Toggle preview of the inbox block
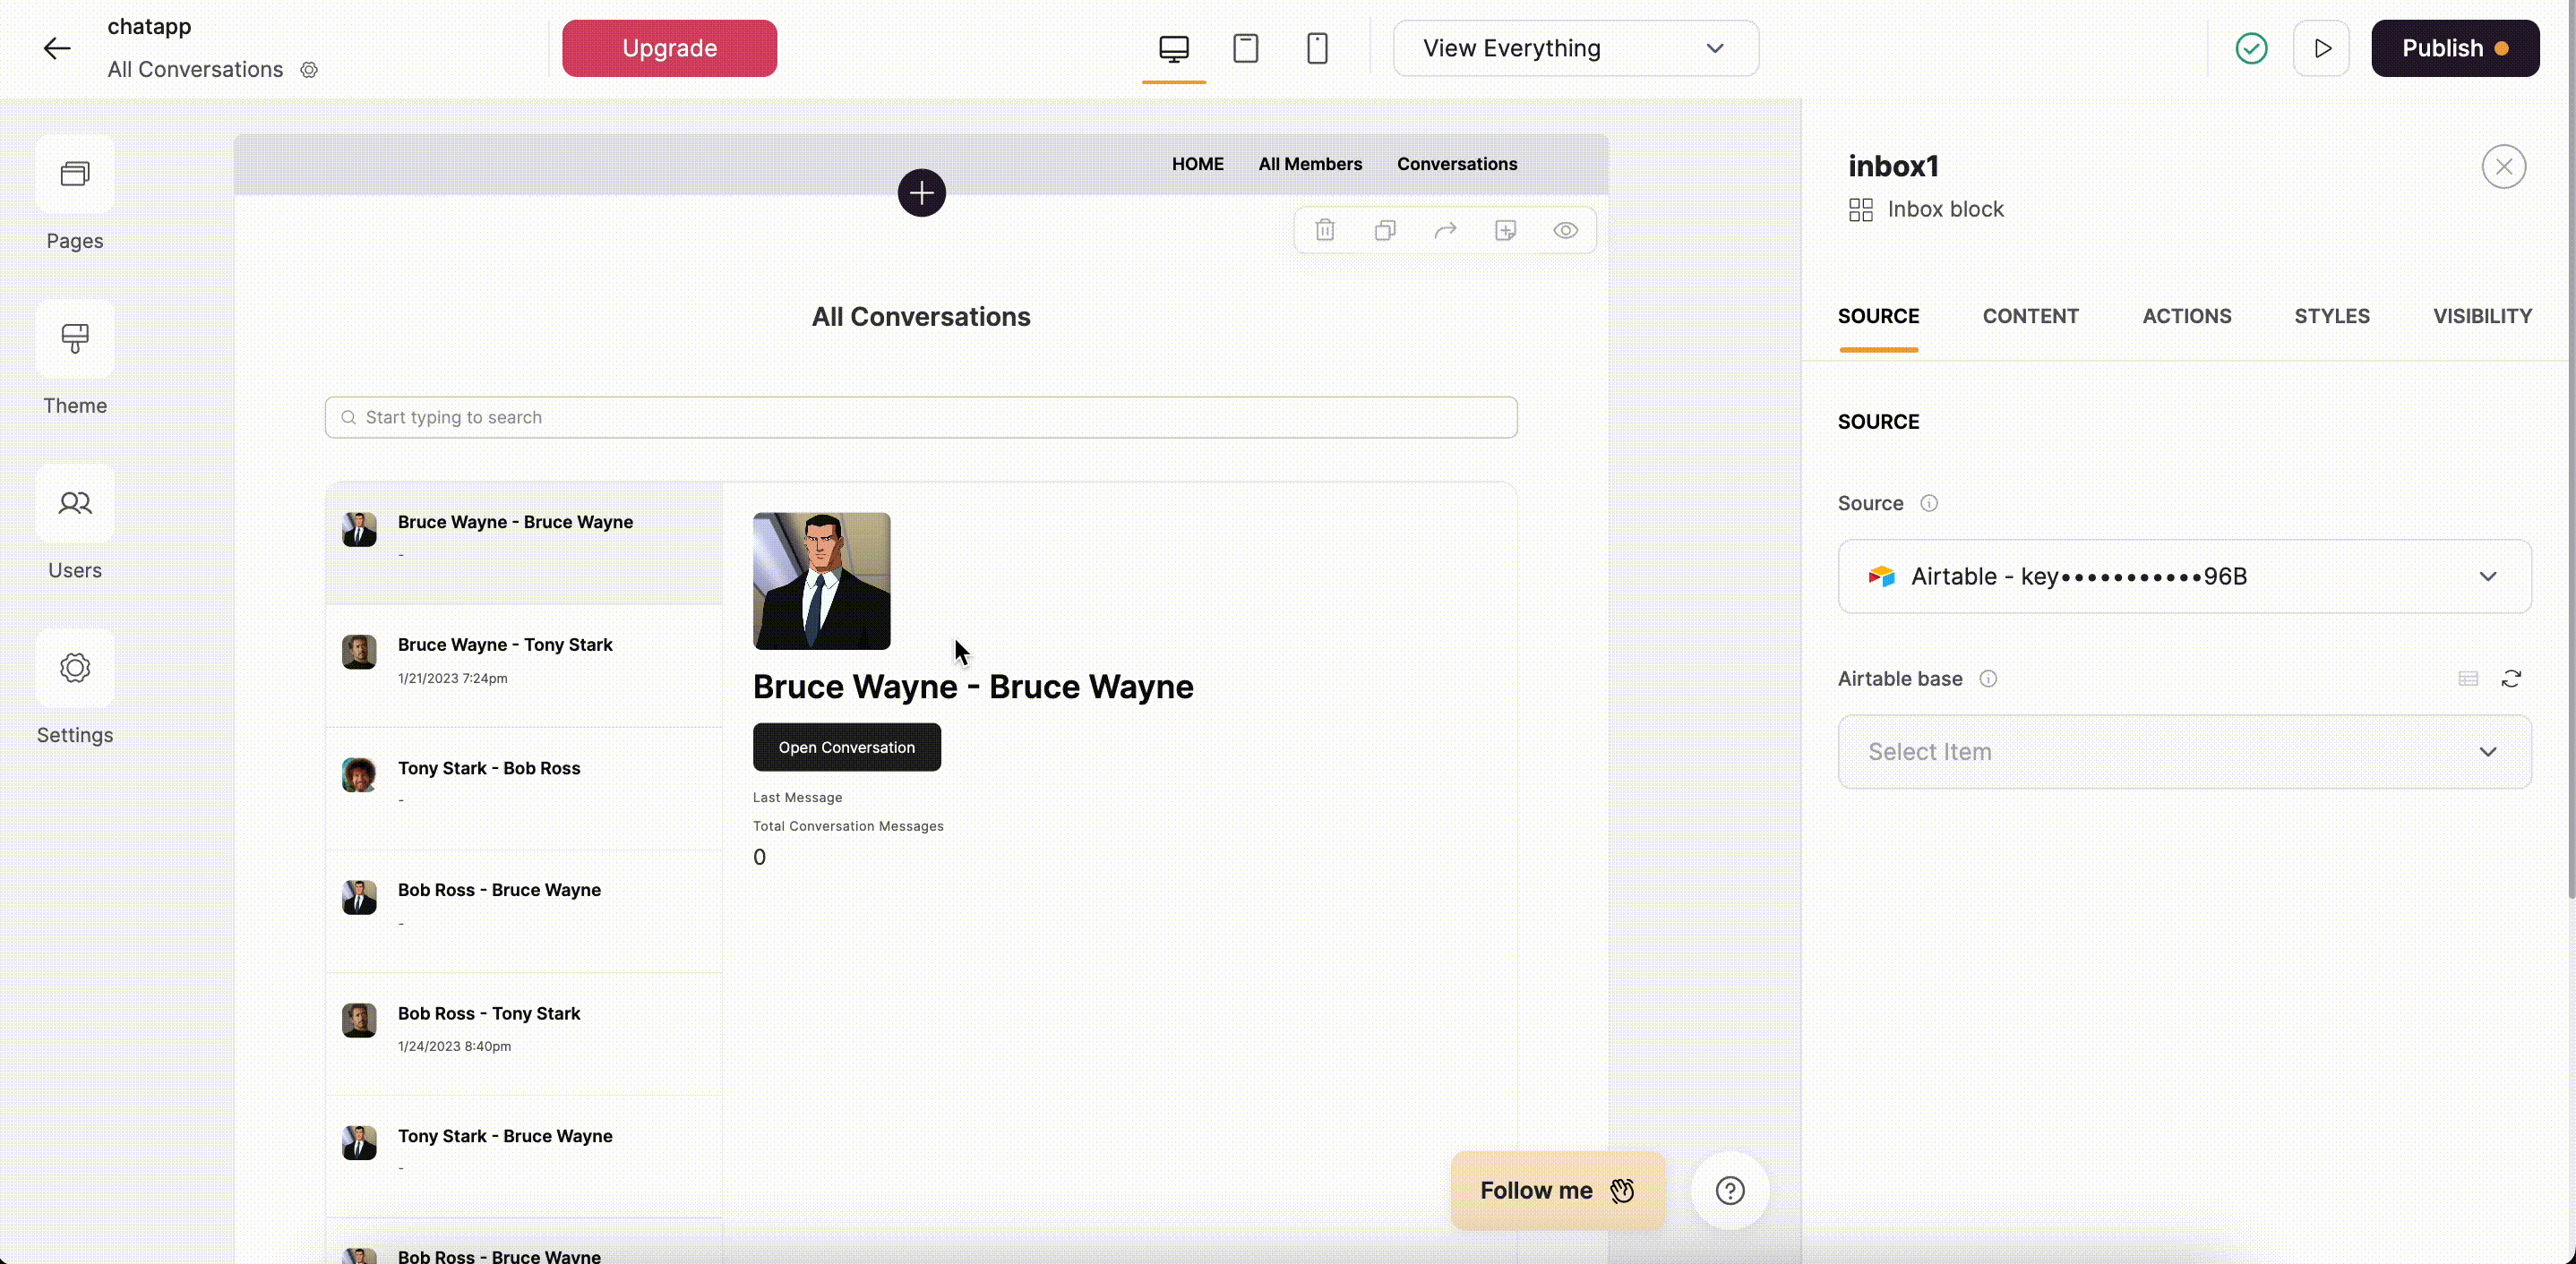Image resolution: width=2576 pixels, height=1264 pixels. pos(1565,230)
